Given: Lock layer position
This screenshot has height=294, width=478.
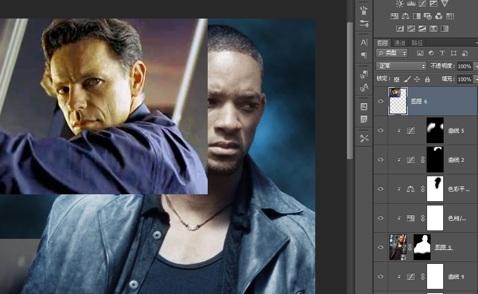Looking at the screenshot, I should point(417,79).
